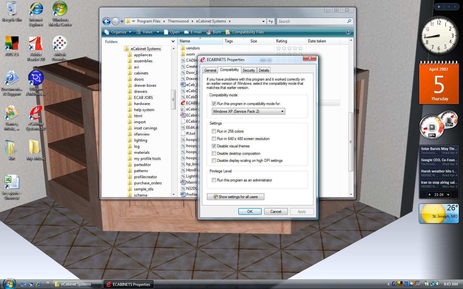Open Documentation & Support icon

pyautogui.click(x=12, y=83)
